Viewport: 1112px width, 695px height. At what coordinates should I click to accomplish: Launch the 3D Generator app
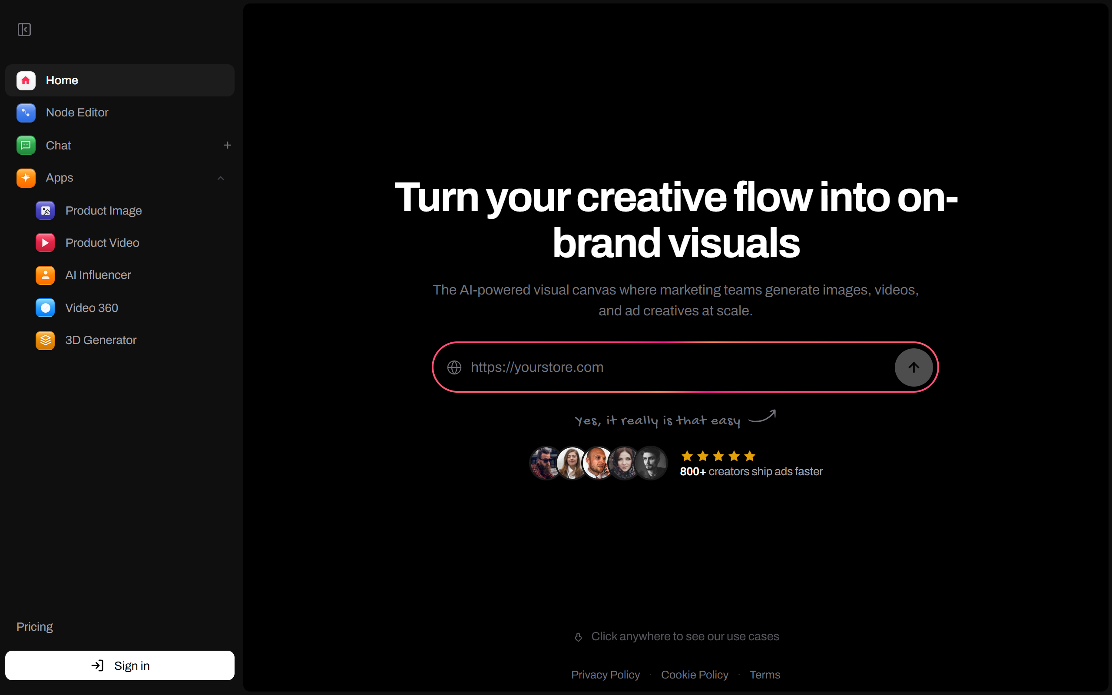[x=101, y=340]
